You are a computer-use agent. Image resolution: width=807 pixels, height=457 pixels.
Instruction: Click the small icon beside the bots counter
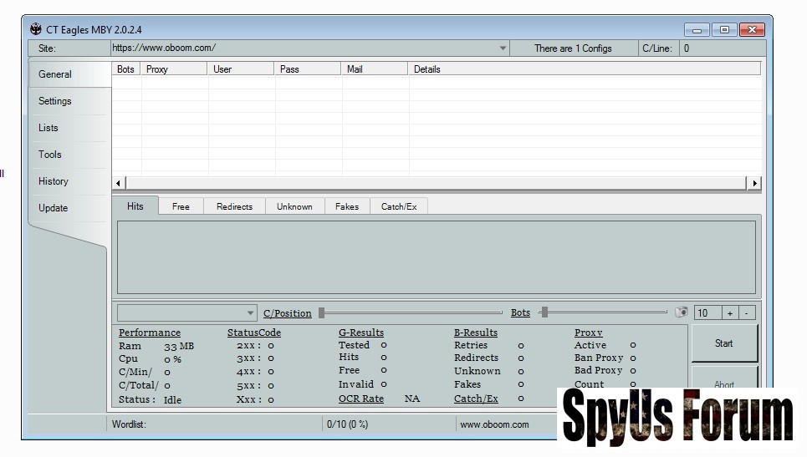click(x=682, y=312)
